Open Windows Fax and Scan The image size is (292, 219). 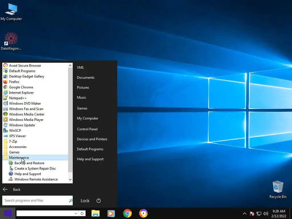[35, 109]
